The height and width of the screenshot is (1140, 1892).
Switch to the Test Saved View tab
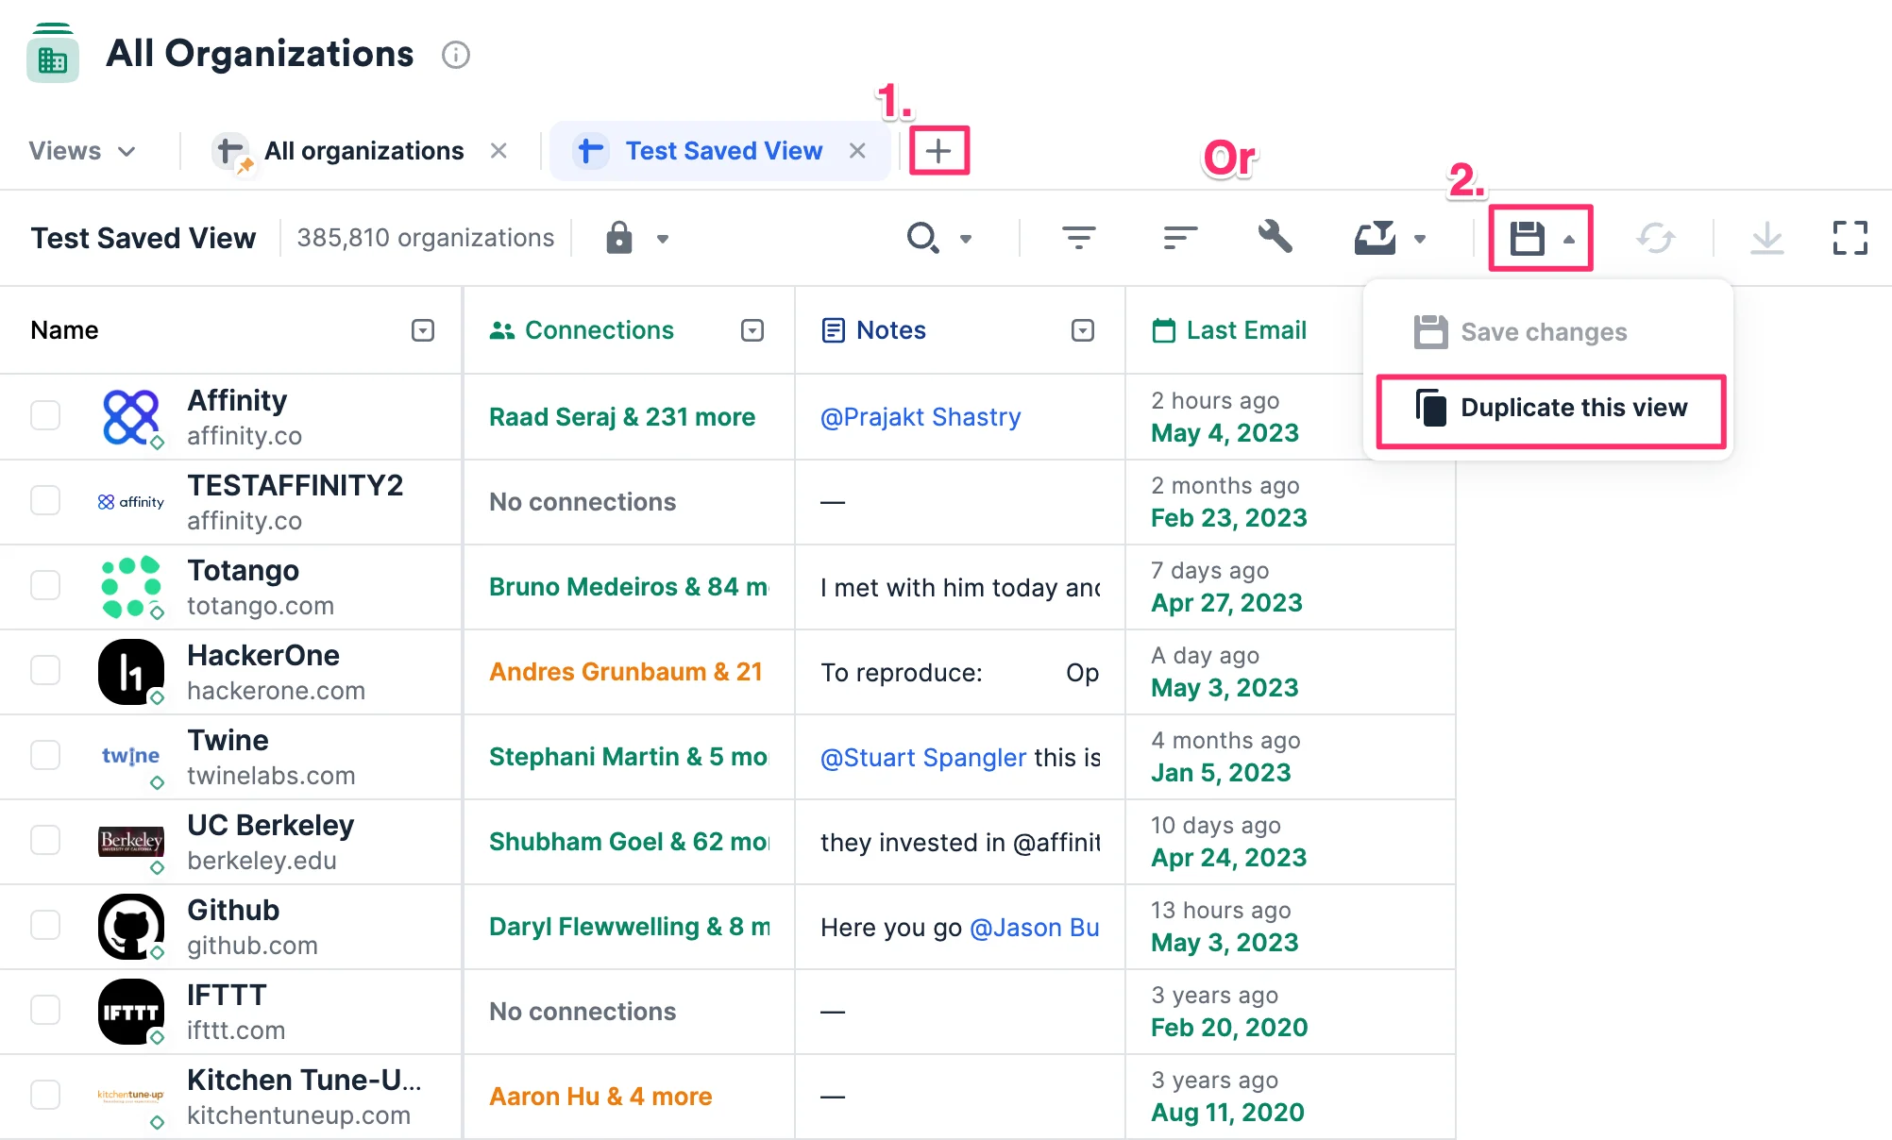pyautogui.click(x=724, y=151)
